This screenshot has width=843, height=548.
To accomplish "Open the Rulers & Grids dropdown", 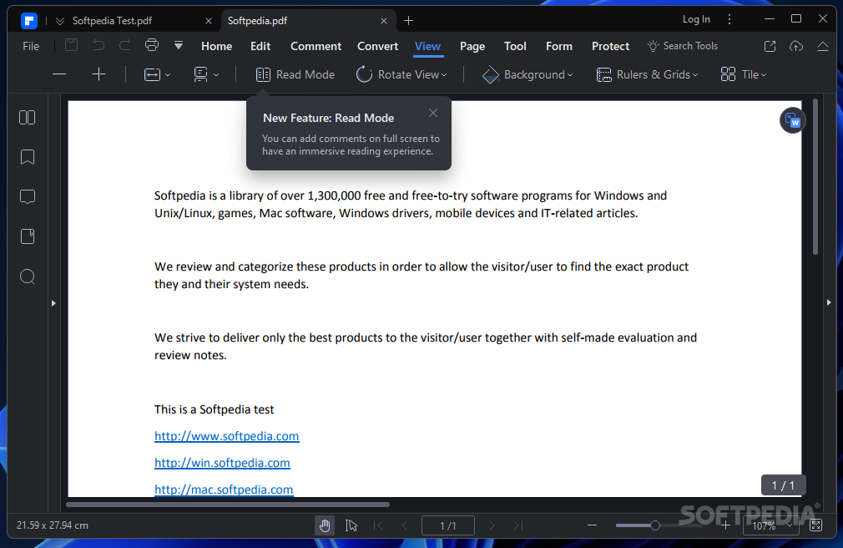I will tap(648, 75).
